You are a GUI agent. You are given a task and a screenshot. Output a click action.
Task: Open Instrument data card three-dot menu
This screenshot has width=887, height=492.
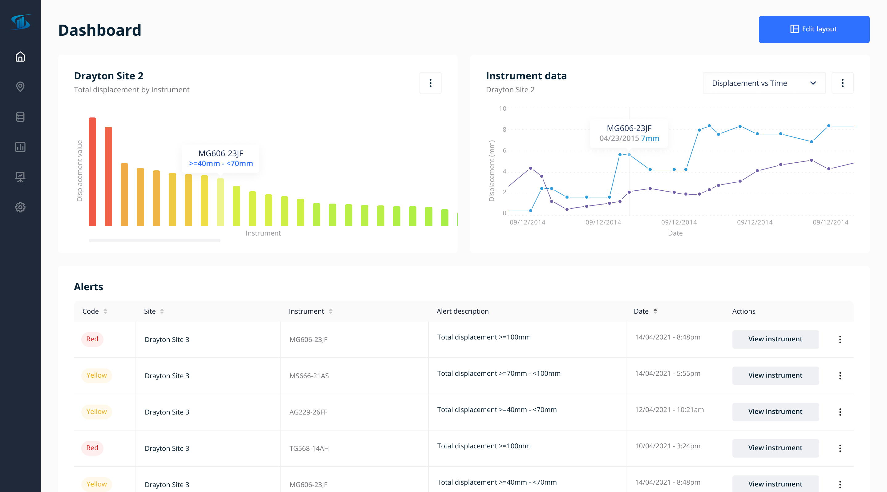coord(842,83)
